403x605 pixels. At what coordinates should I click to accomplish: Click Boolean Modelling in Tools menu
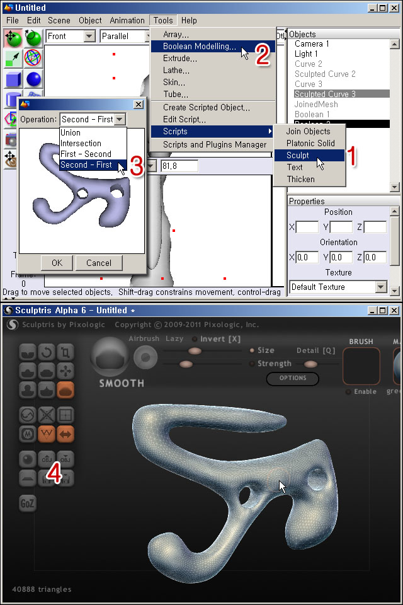[213, 46]
